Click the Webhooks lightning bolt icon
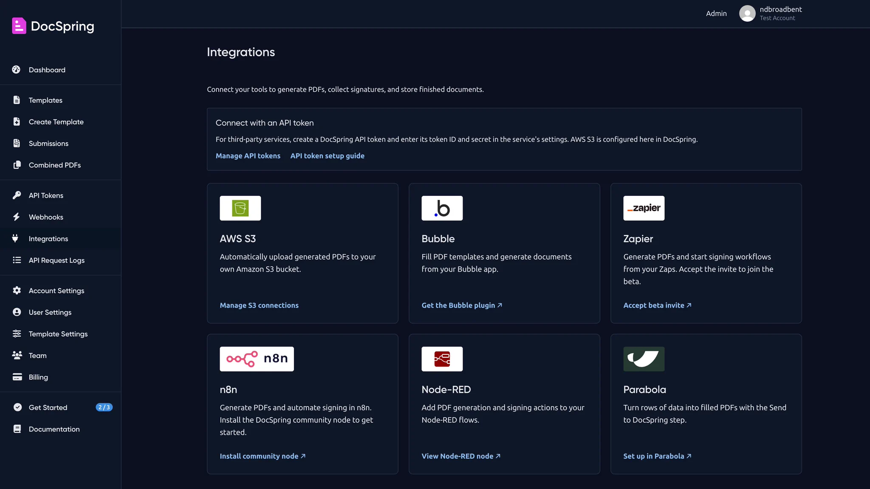 click(x=17, y=217)
